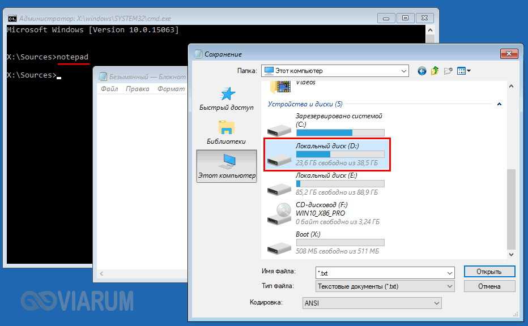Go up one folder level icon
The image size is (528, 326).
[435, 71]
